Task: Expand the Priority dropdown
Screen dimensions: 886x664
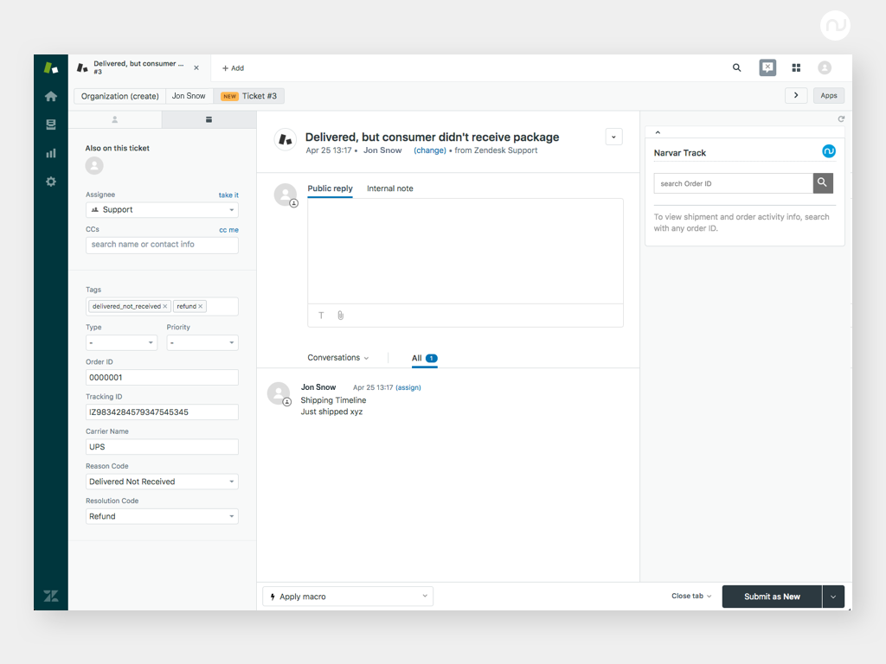Action: 202,343
